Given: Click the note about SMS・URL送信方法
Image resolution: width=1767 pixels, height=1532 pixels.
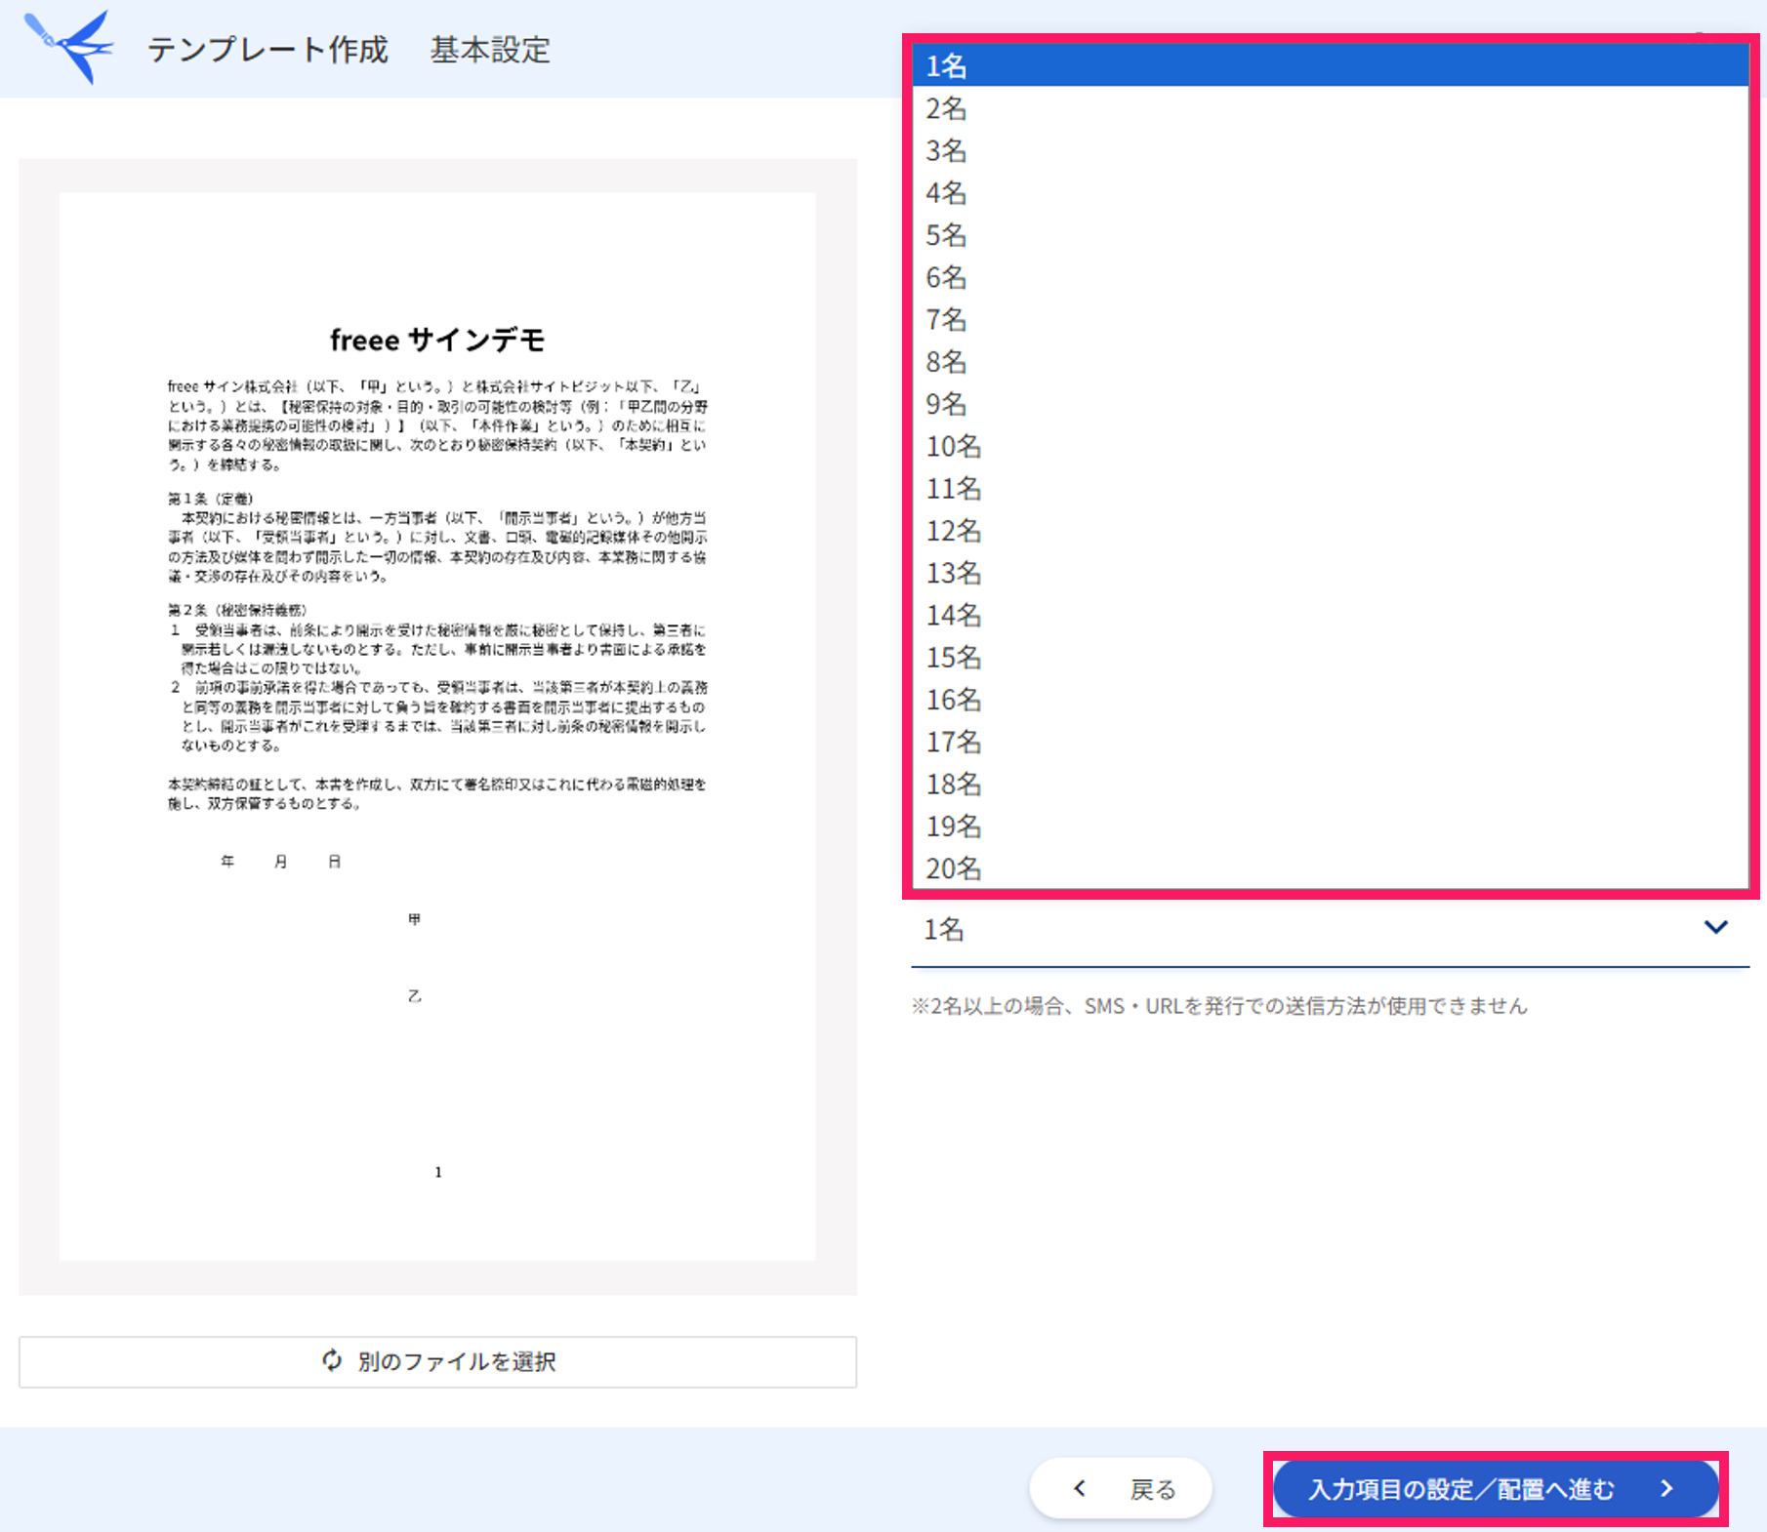Looking at the screenshot, I should pyautogui.click(x=1219, y=1006).
